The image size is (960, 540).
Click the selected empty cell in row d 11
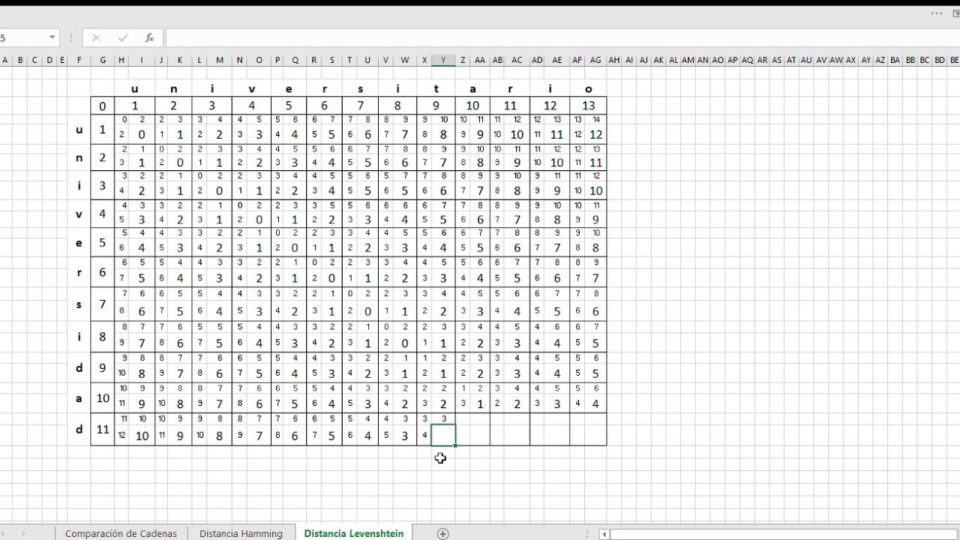pos(443,435)
